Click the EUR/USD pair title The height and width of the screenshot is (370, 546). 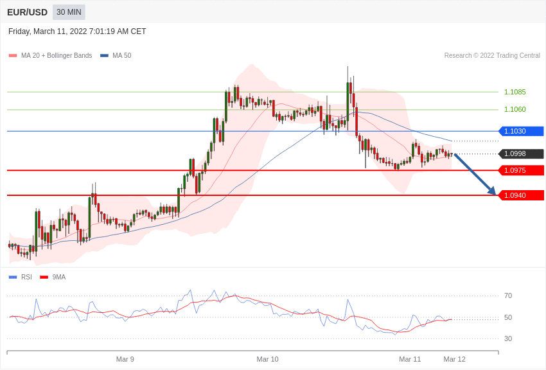point(27,12)
